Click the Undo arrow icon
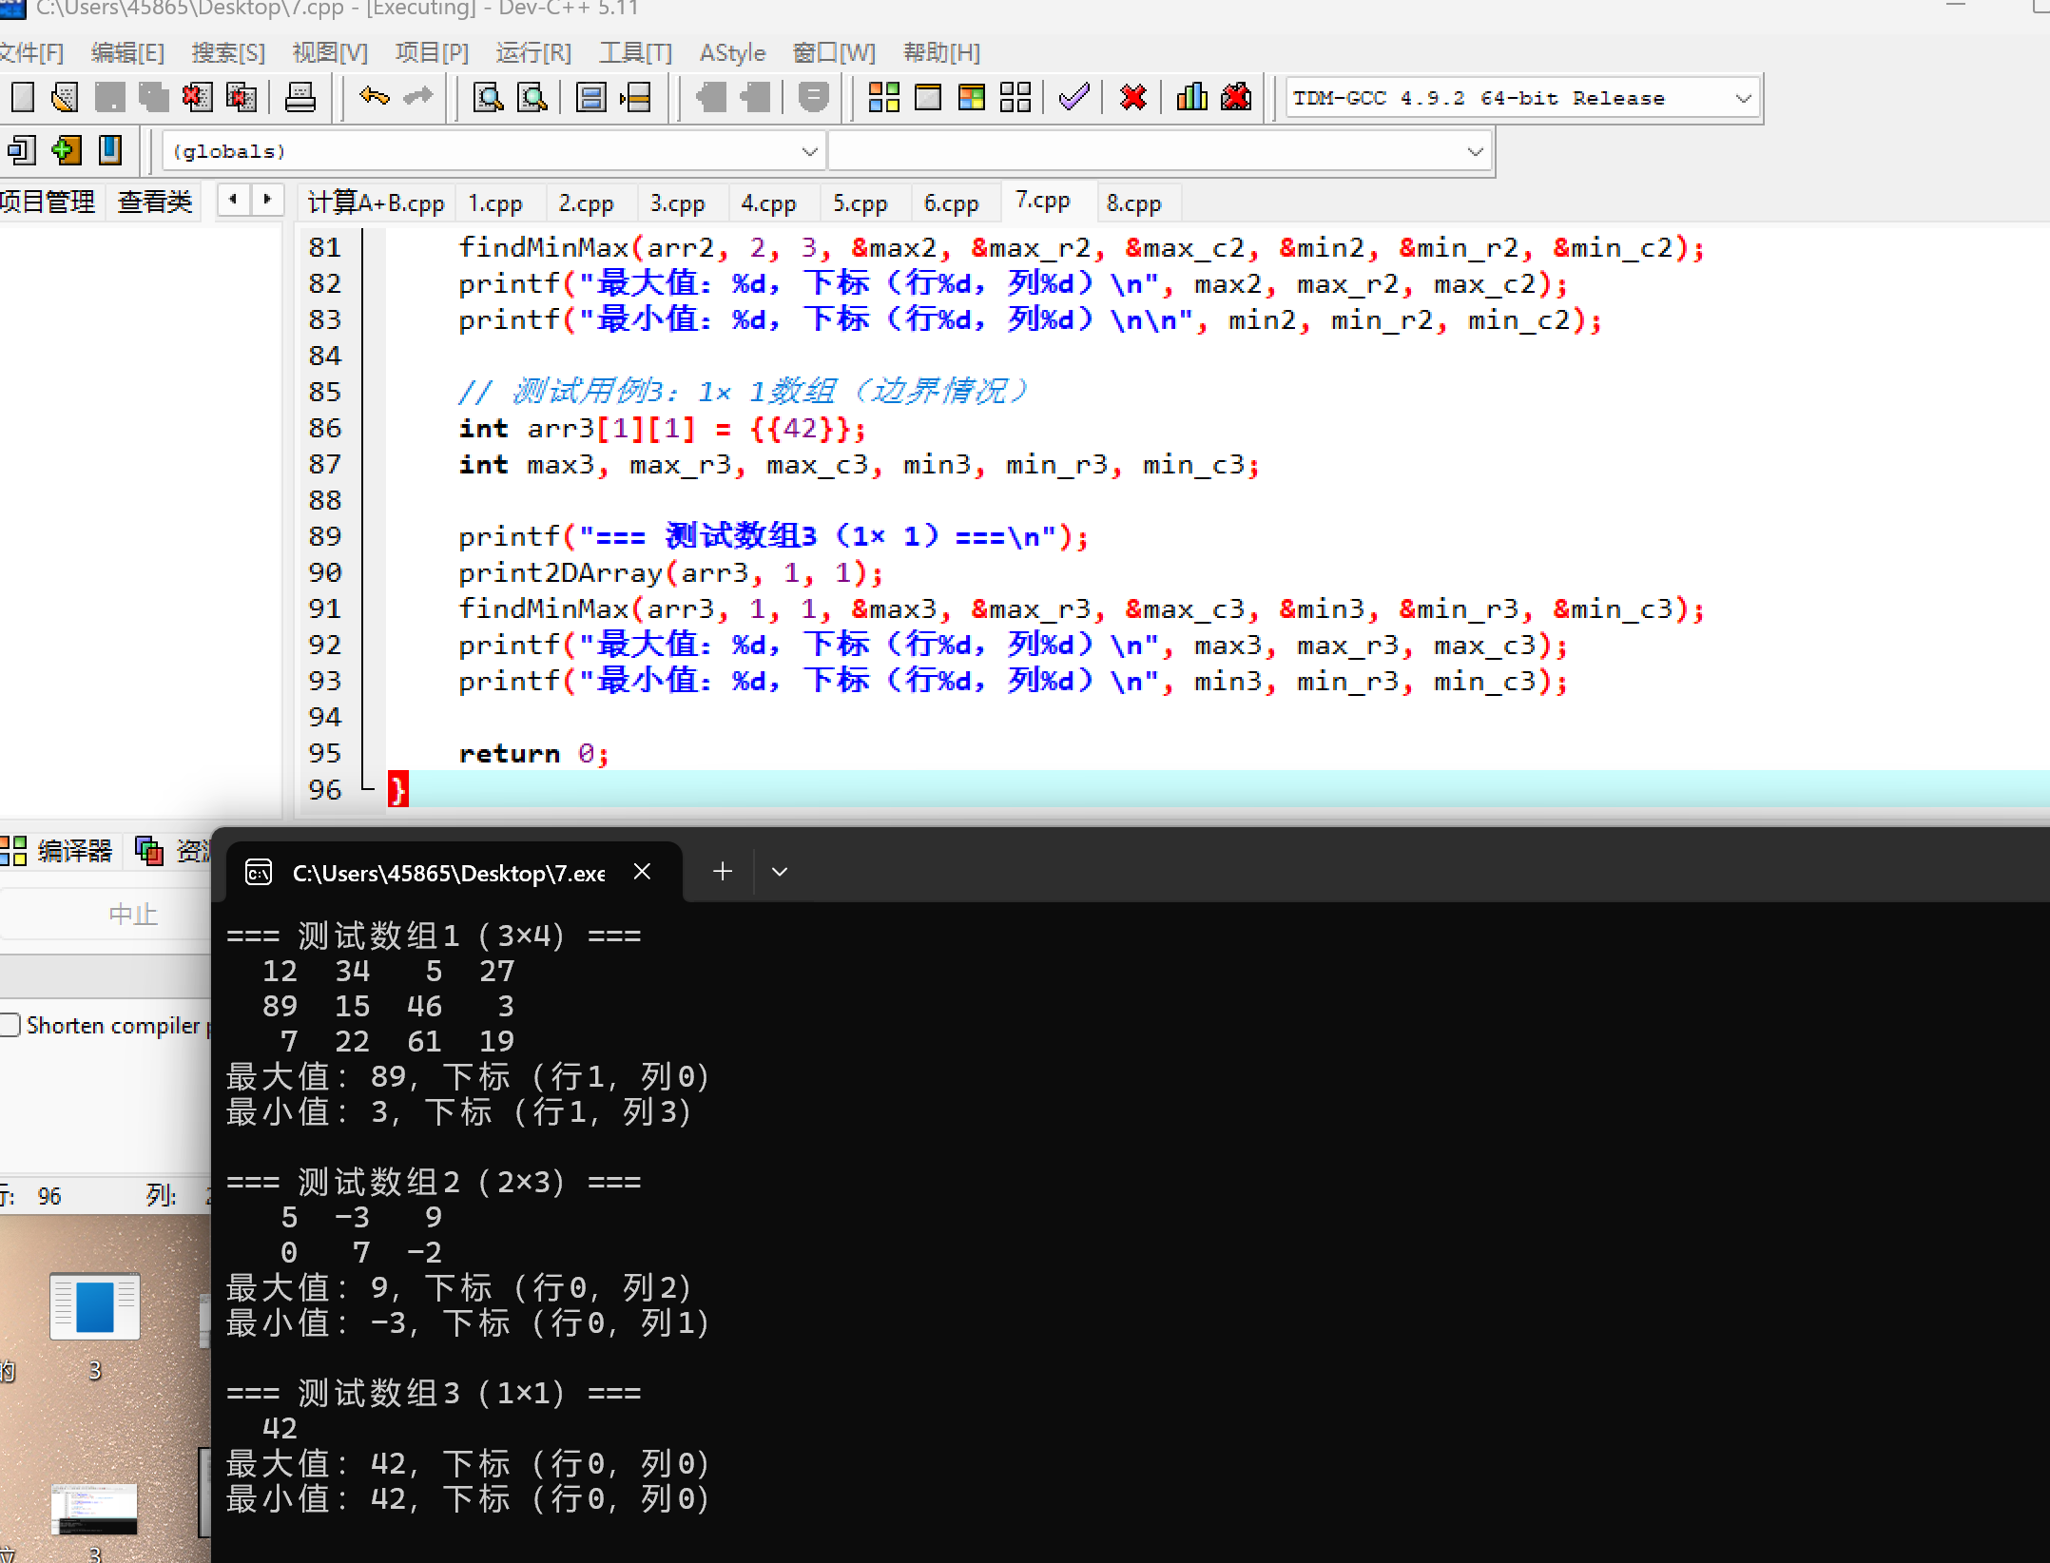 374,97
